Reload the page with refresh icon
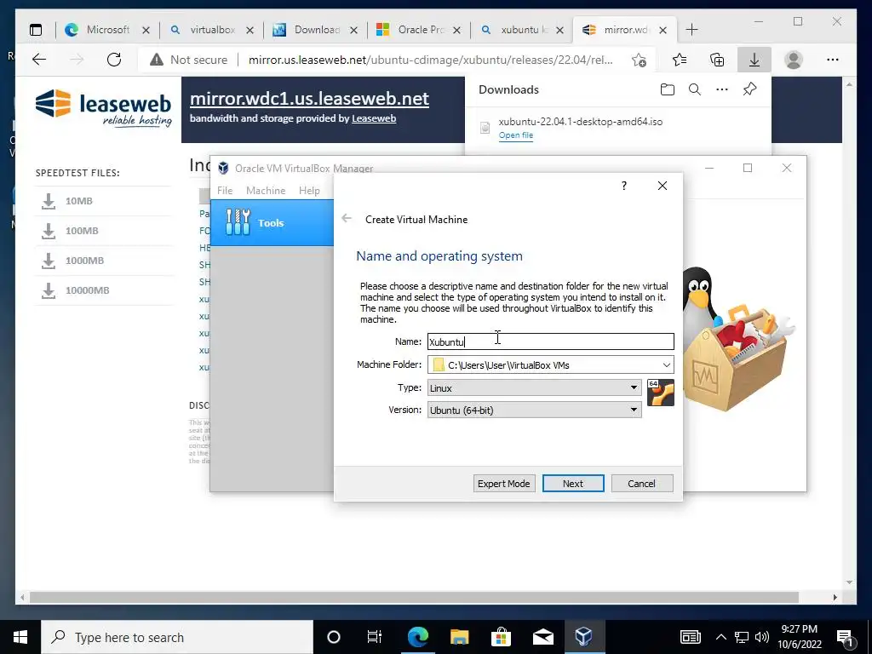The height and width of the screenshot is (654, 872). [x=114, y=60]
